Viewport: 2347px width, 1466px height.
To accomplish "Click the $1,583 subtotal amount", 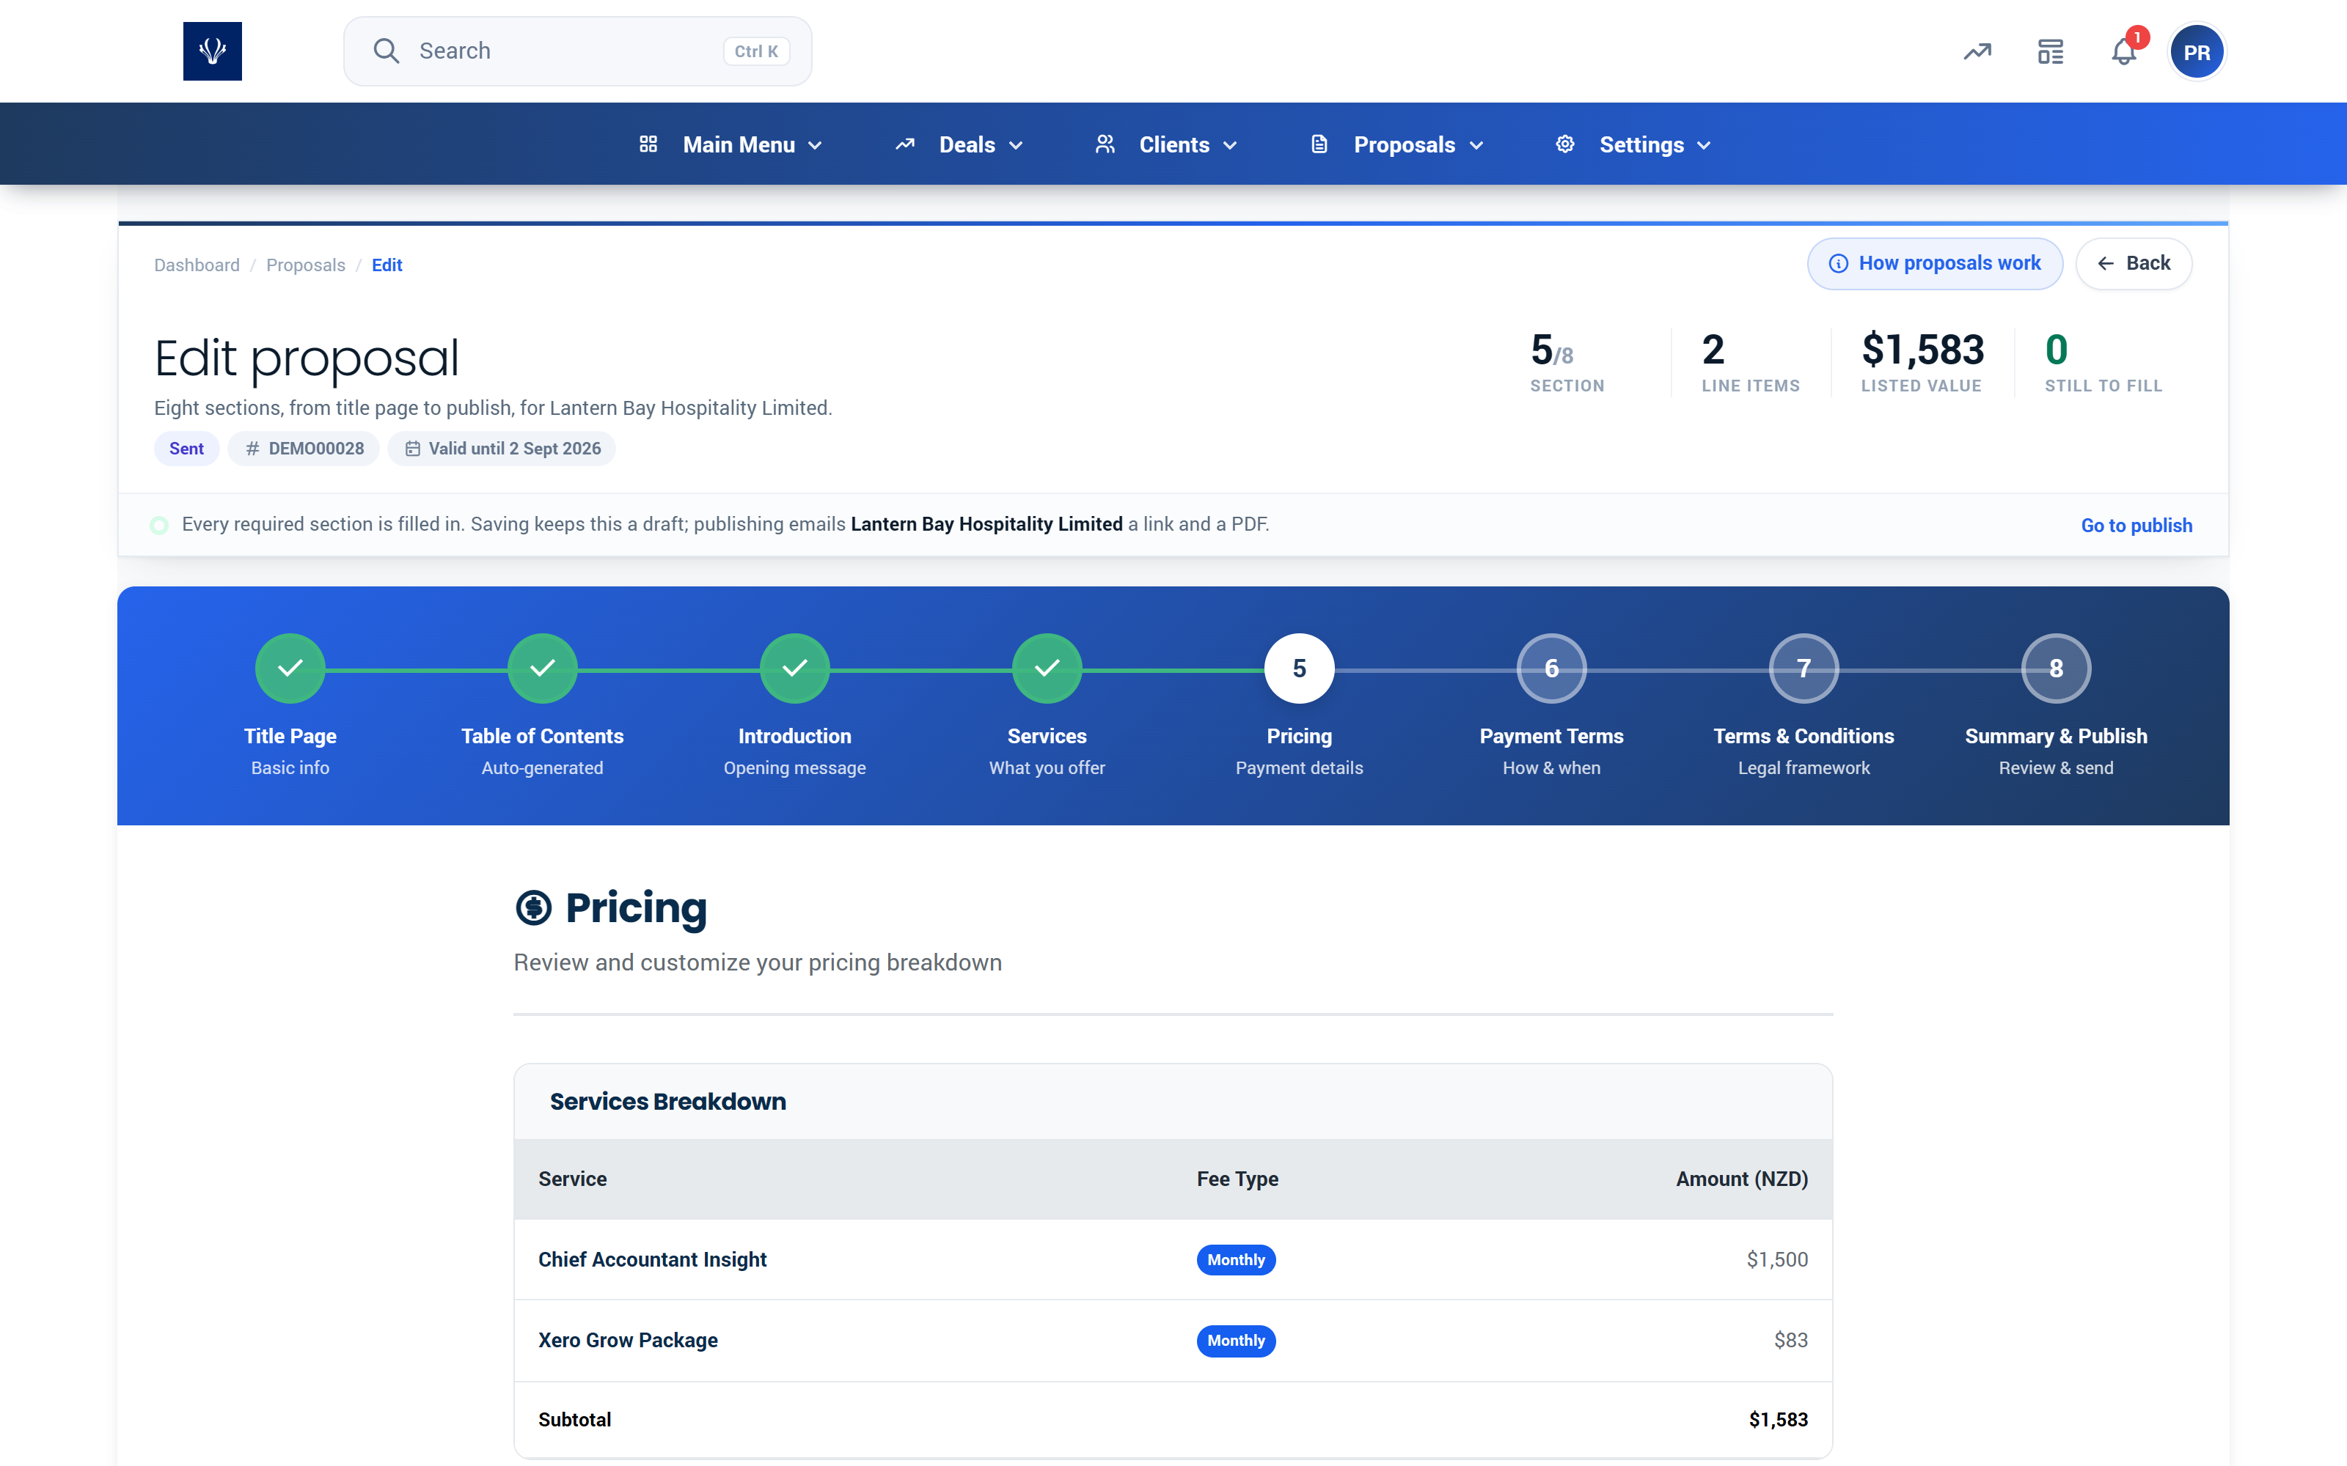I will coord(1778,1420).
